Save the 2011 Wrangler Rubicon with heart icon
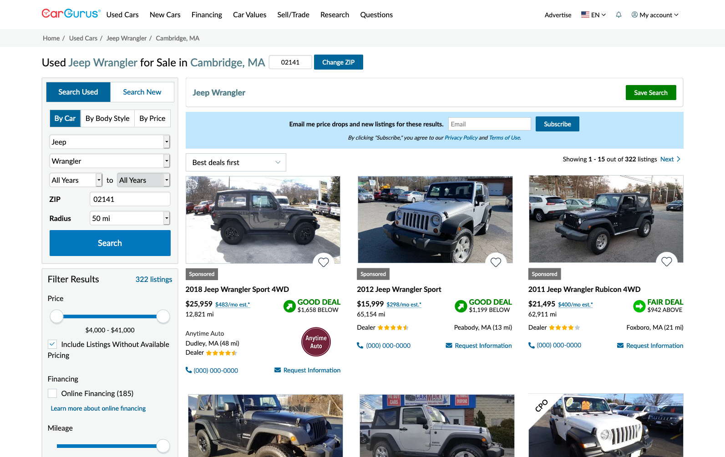The image size is (725, 457). point(667,262)
